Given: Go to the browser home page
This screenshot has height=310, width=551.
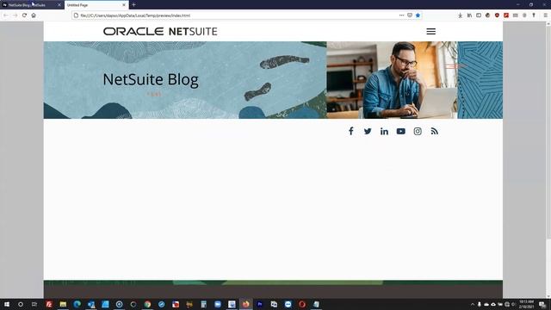Looking at the screenshot, I should click(x=34, y=15).
